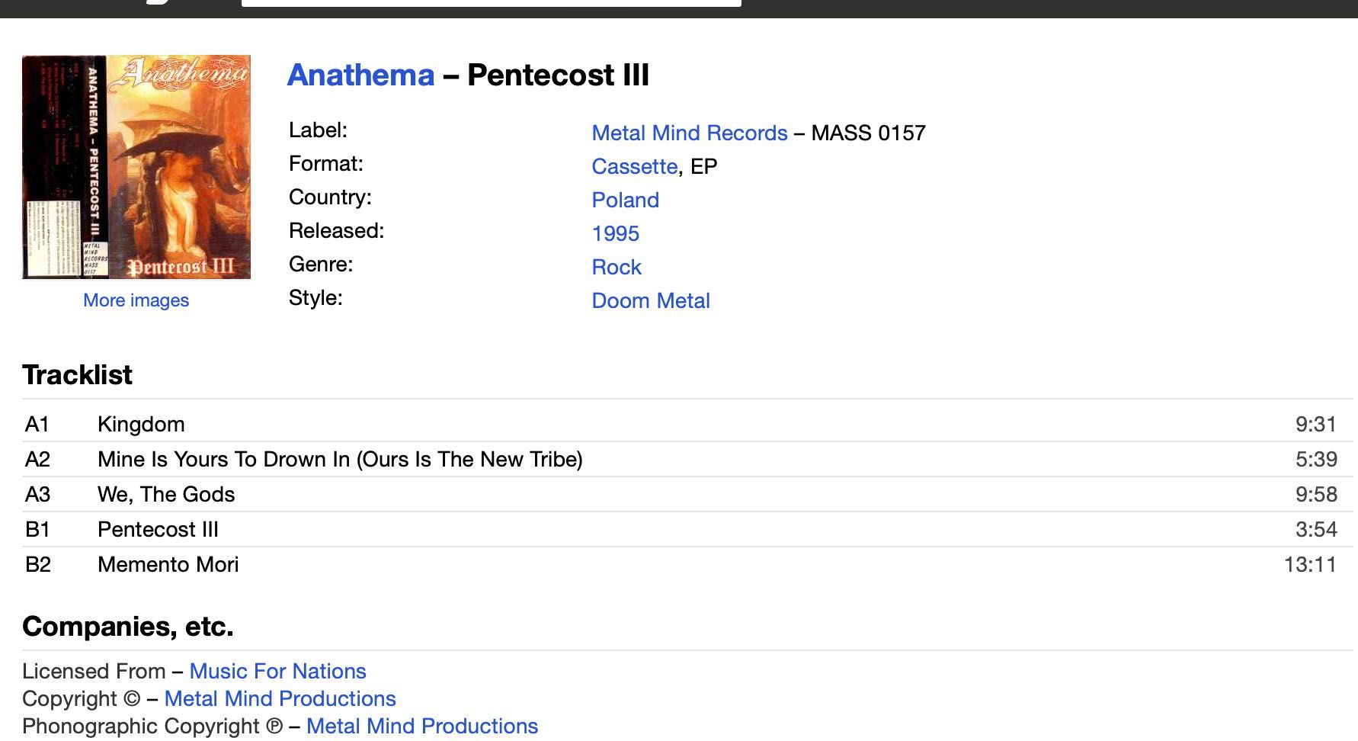Click the Tracklist heading
The width and height of the screenshot is (1358, 741).
(77, 374)
